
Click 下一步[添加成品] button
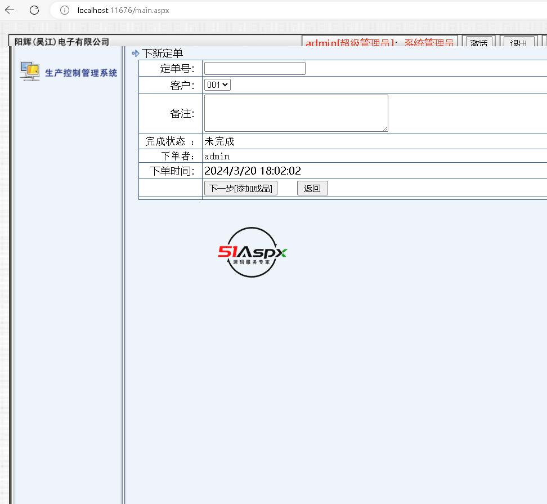tap(241, 188)
